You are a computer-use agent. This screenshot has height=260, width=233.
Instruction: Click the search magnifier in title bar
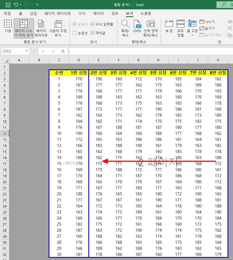(x=224, y=5)
